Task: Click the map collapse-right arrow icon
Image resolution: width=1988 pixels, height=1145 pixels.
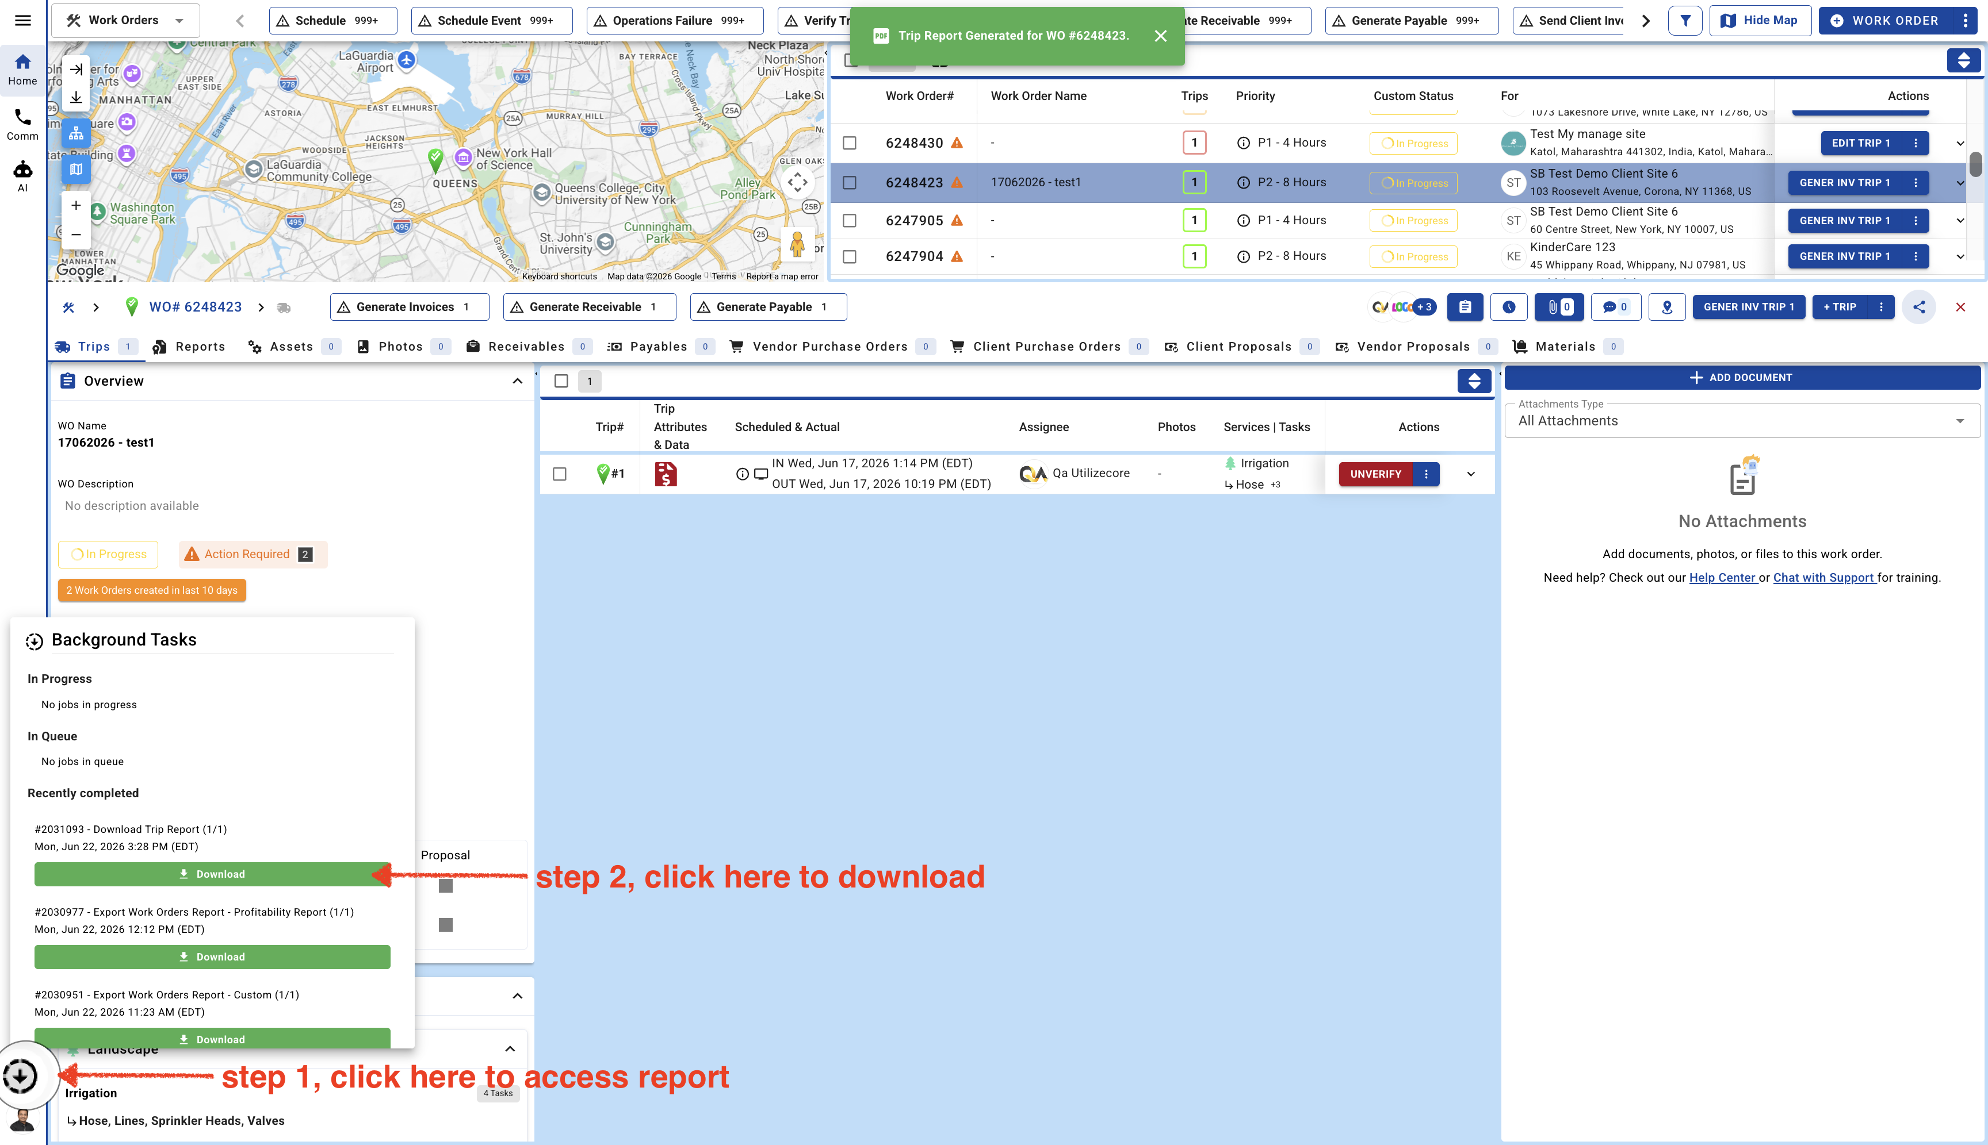Action: coord(77,69)
